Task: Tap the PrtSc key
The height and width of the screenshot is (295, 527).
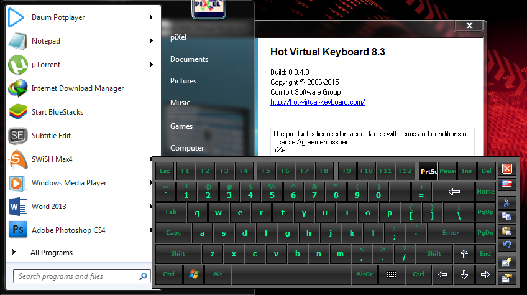Action: click(x=428, y=171)
